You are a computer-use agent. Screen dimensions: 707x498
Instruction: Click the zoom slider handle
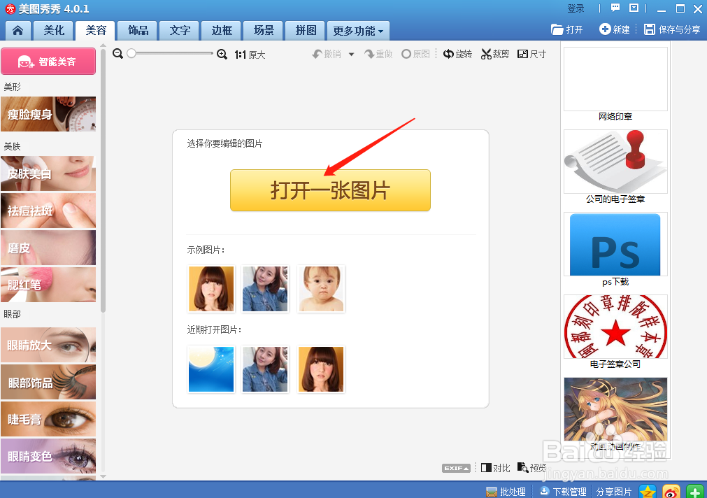pos(131,54)
